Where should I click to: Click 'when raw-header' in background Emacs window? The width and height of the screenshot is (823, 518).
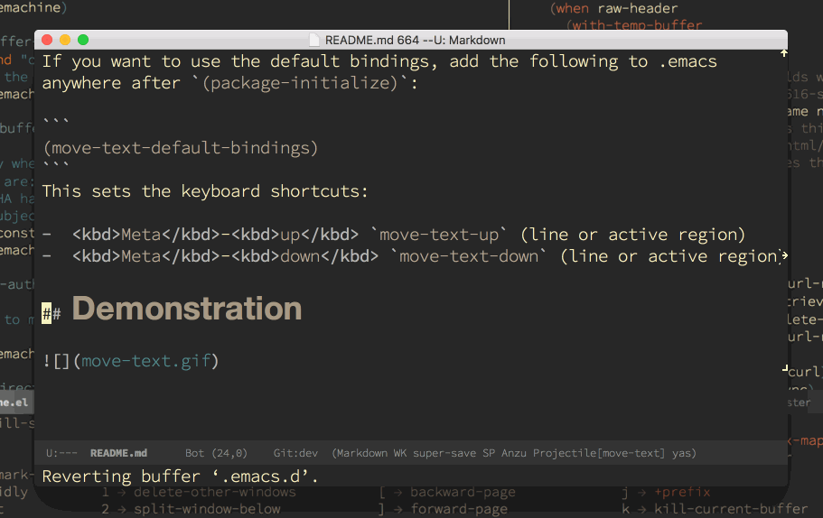[x=617, y=8]
